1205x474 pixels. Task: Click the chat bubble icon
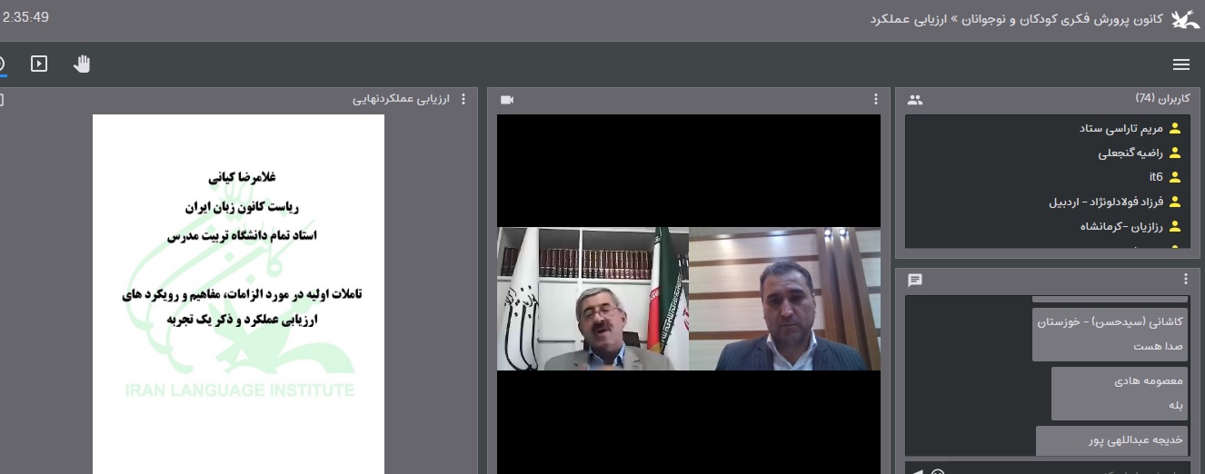click(x=915, y=280)
